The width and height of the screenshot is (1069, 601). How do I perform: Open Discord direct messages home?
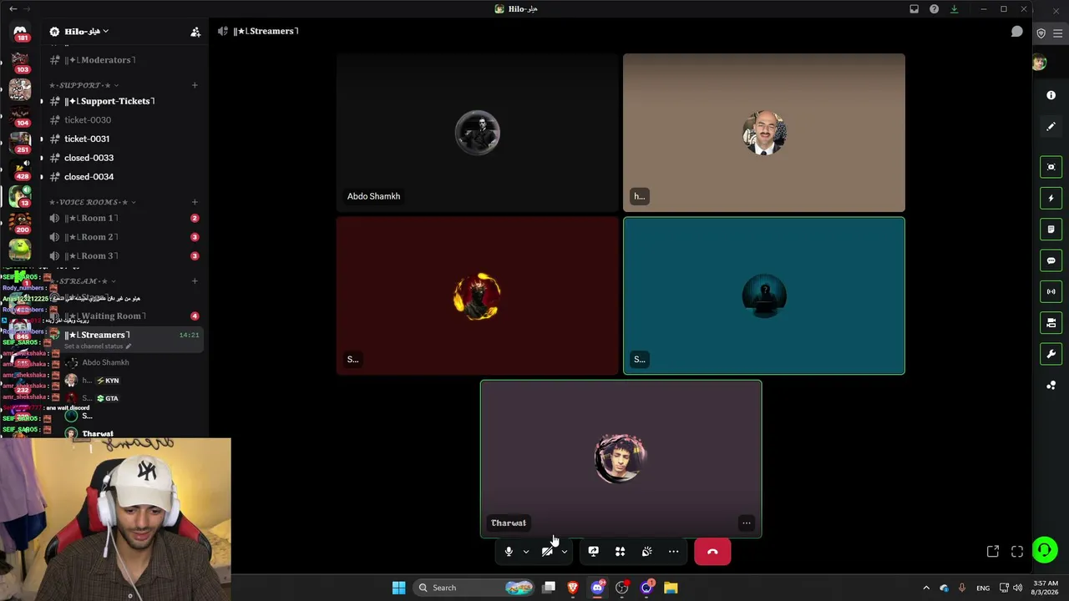coord(20,32)
